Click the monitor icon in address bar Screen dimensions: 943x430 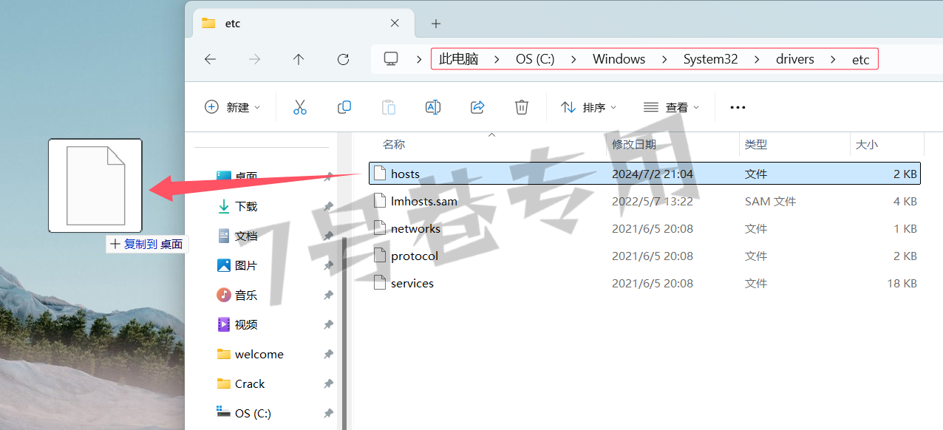click(391, 59)
